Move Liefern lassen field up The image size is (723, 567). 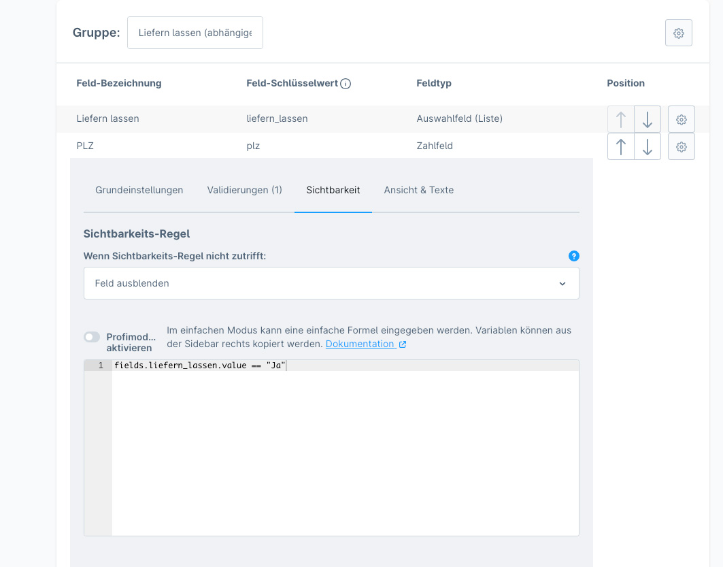[620, 119]
